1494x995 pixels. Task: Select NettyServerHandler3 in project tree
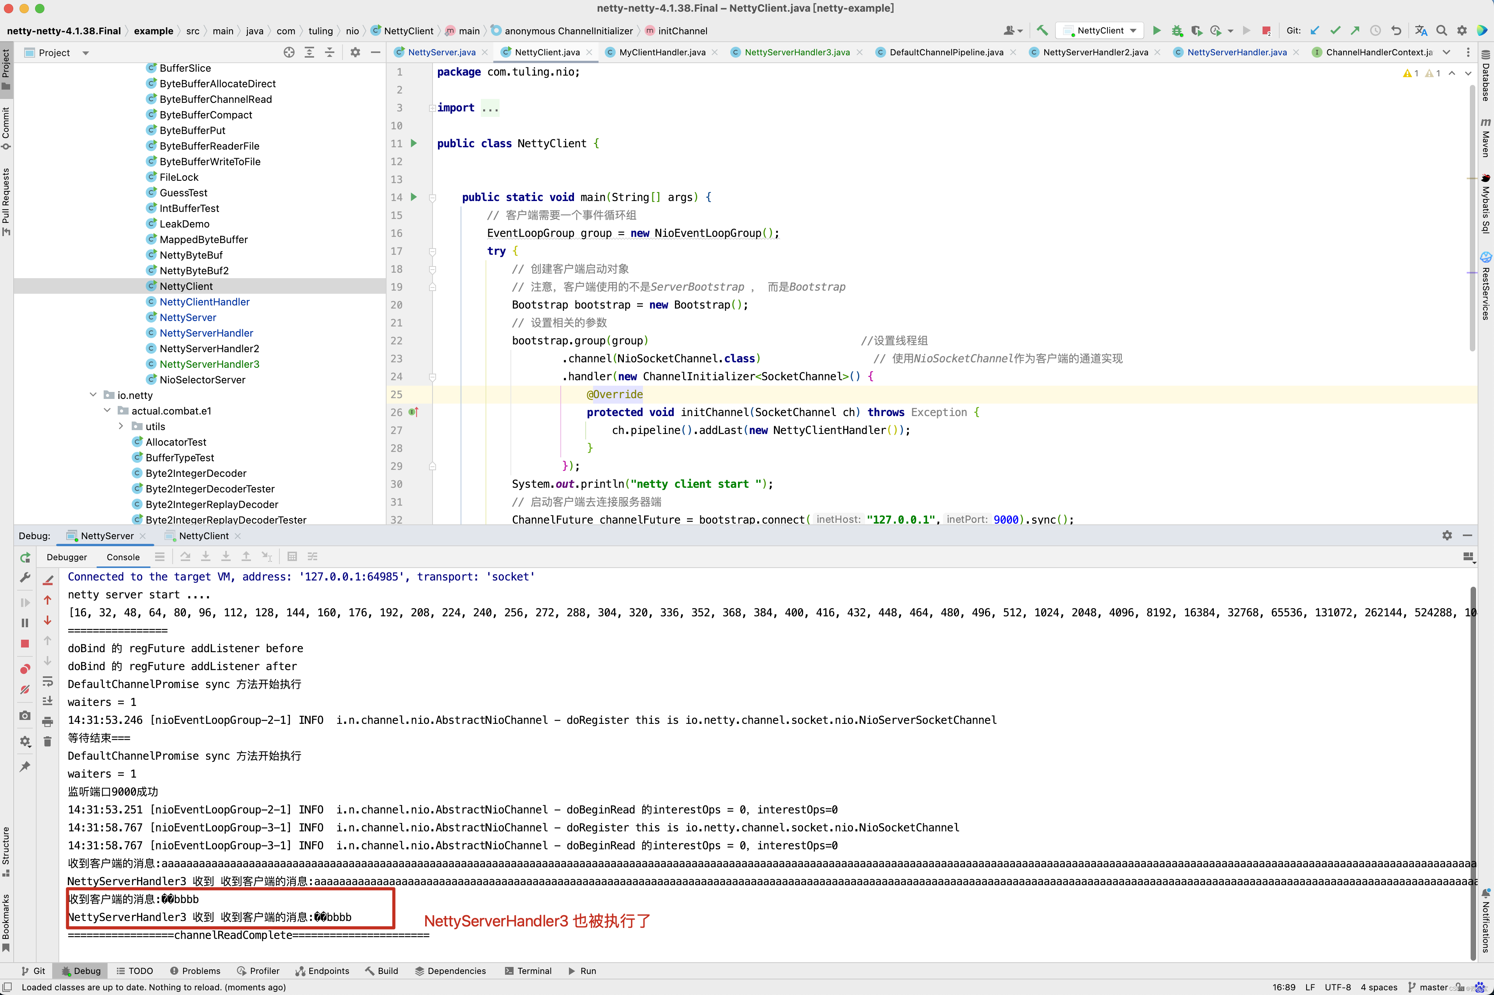(x=209, y=364)
